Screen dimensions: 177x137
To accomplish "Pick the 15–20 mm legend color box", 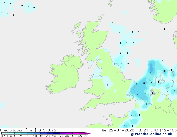I will [x=44, y=133].
